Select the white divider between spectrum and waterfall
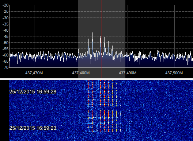193x141 pixels. pos(96,79)
